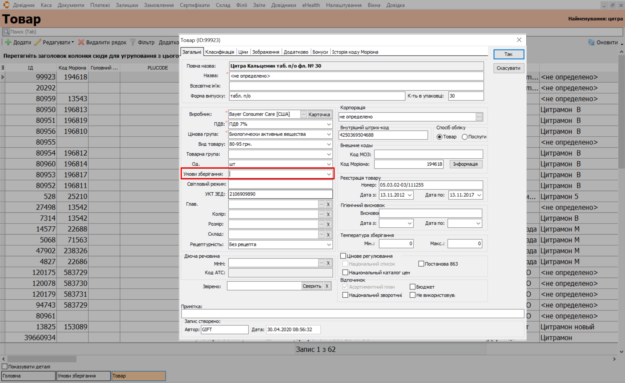Viewport: 625px width, 383px height.
Task: Check the Бюджет checkbox
Action: (x=413, y=287)
